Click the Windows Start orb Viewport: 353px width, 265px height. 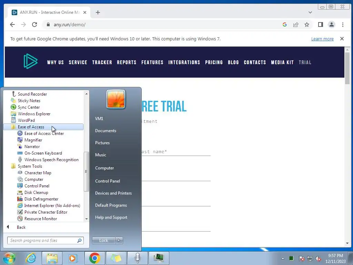[x=9, y=258]
